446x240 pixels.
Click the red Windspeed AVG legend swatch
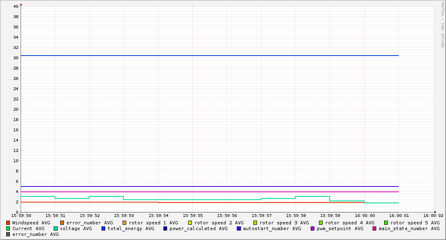coord(8,223)
